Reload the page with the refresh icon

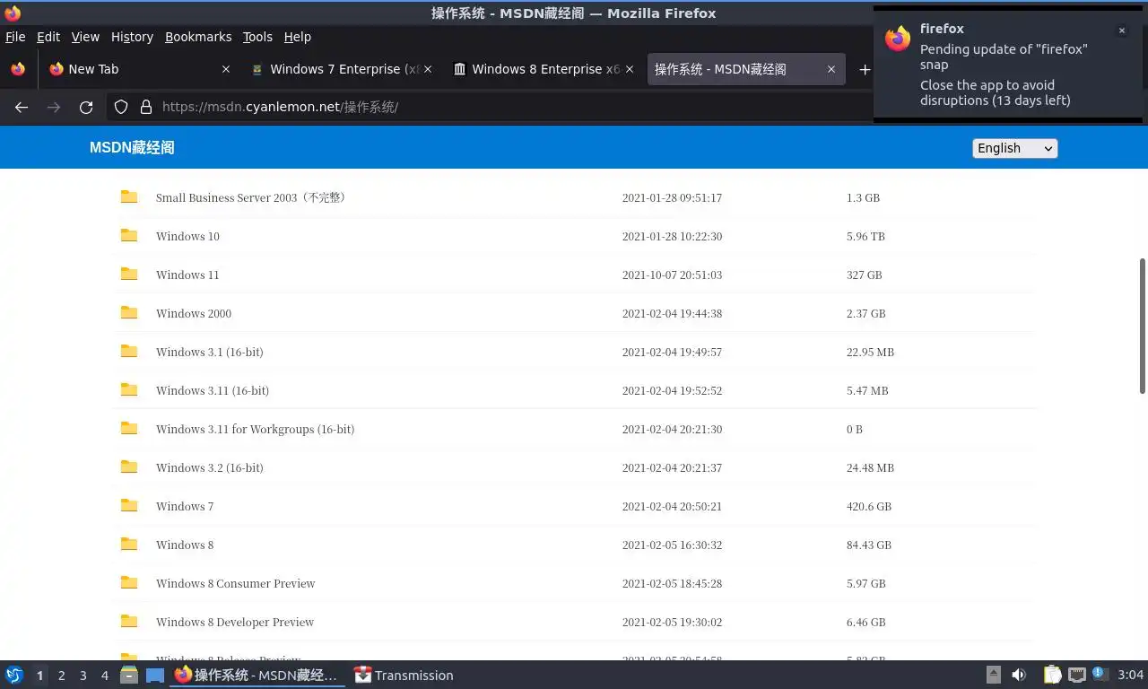[x=86, y=107]
